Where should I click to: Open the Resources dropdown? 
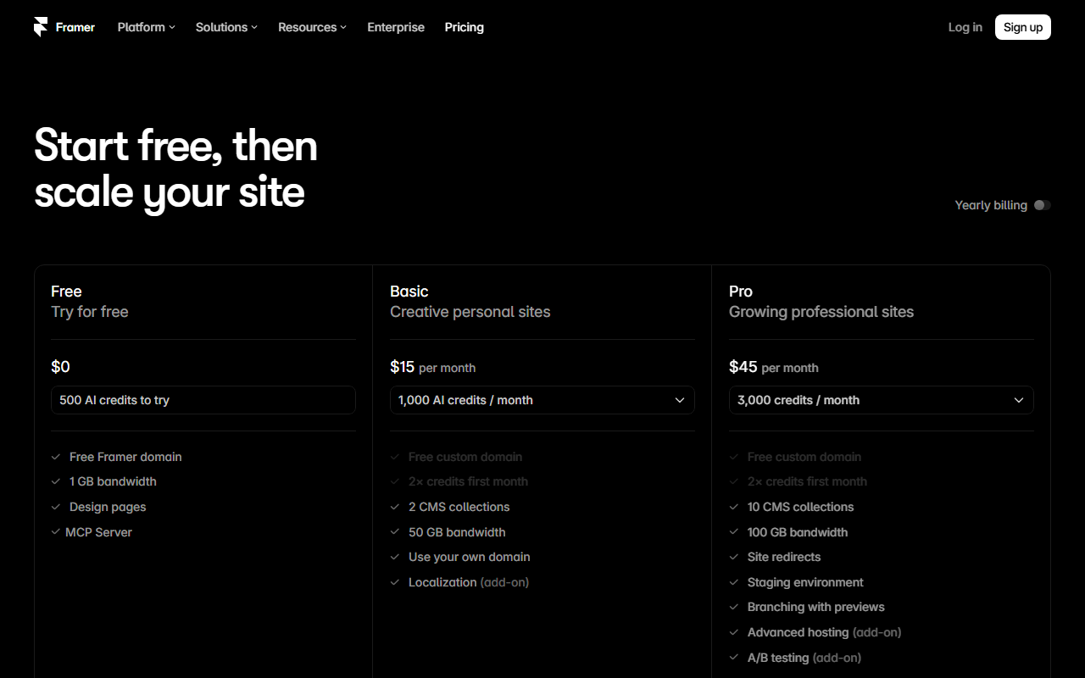pyautogui.click(x=313, y=27)
